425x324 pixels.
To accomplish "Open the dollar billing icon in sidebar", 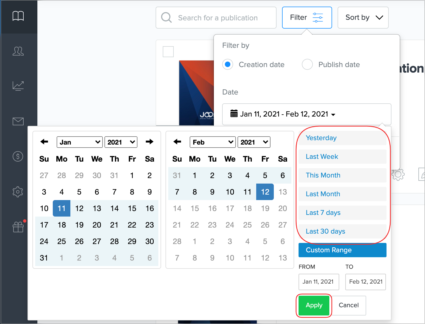I will pos(18,156).
